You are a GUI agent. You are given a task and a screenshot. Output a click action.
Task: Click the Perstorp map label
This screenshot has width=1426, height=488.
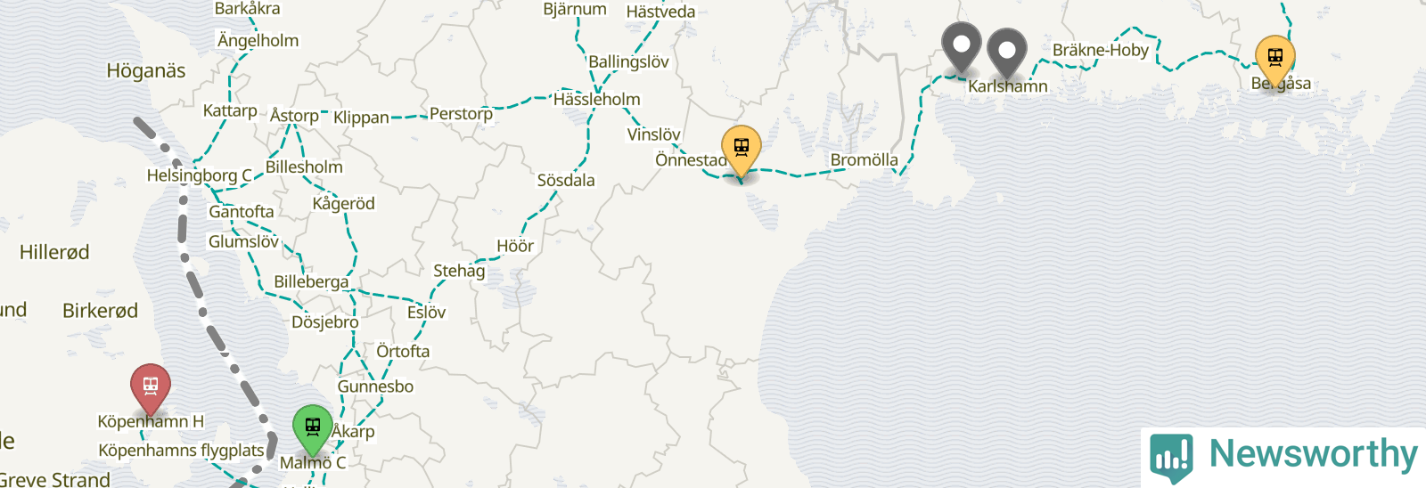(x=461, y=114)
